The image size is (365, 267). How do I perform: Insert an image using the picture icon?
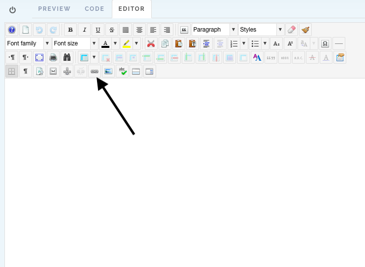(x=108, y=72)
